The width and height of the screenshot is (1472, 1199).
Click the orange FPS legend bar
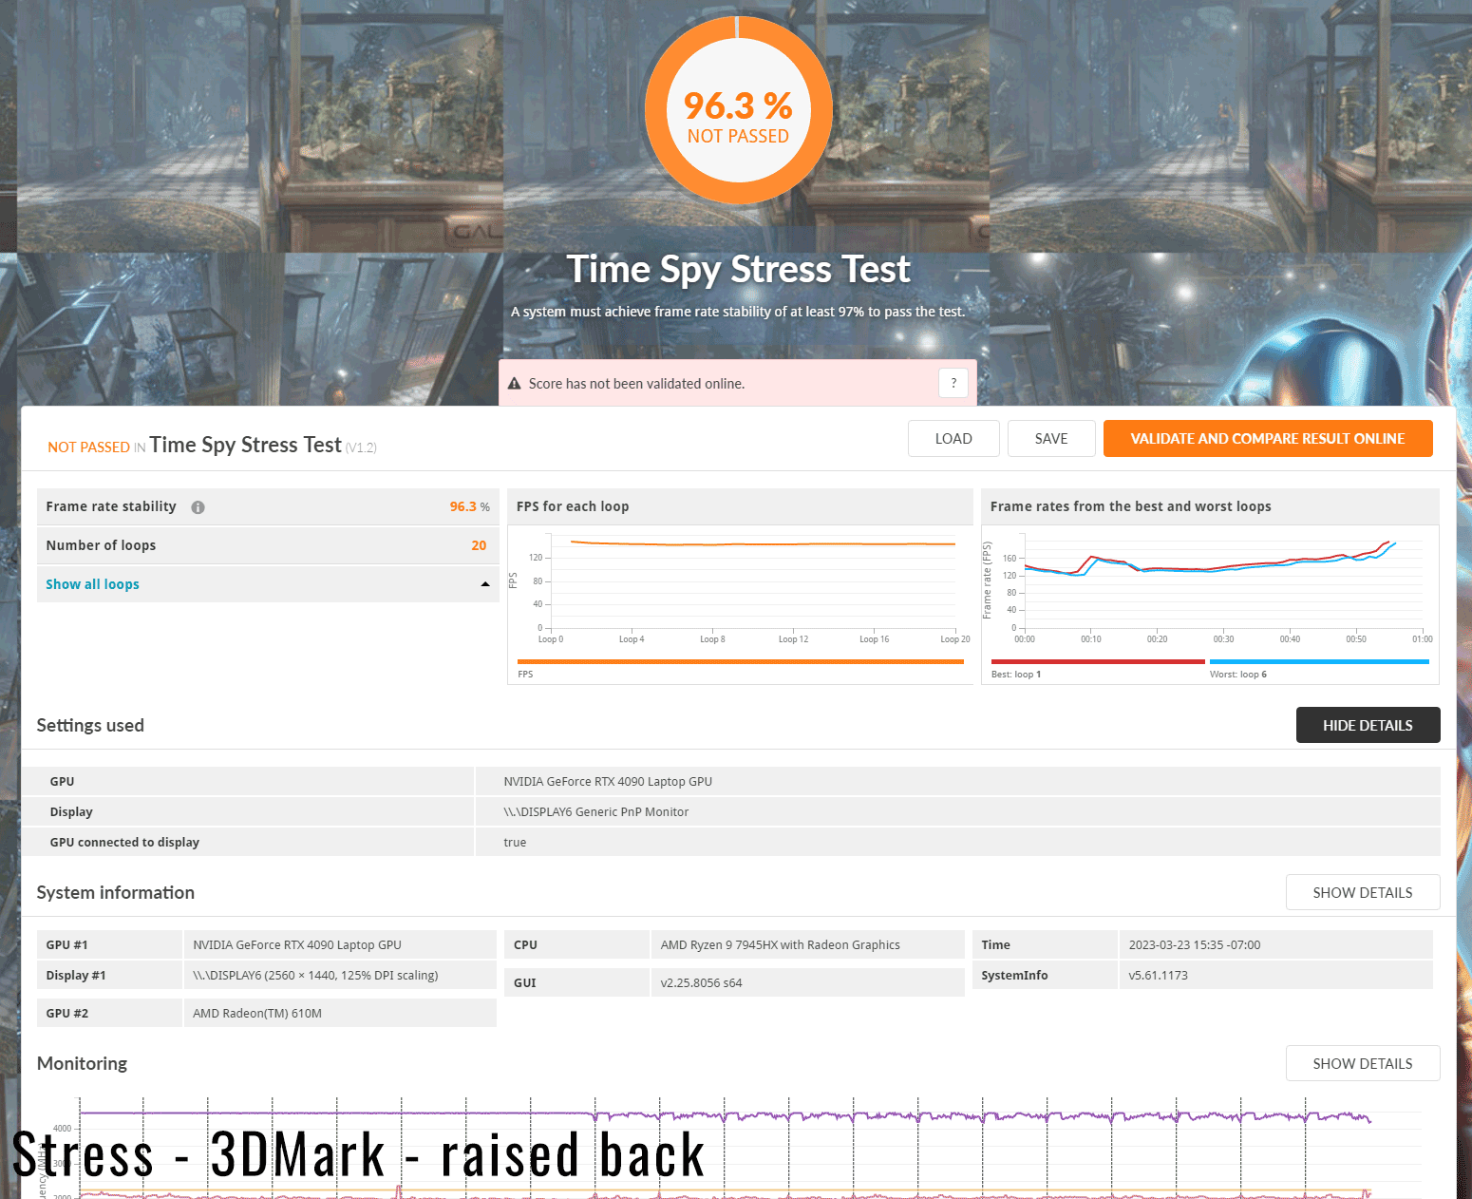[x=740, y=662]
